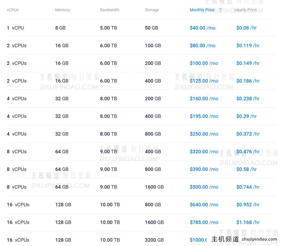The image size is (282, 246).
Task: Select the $0.952 /hr price
Action: 248,205
